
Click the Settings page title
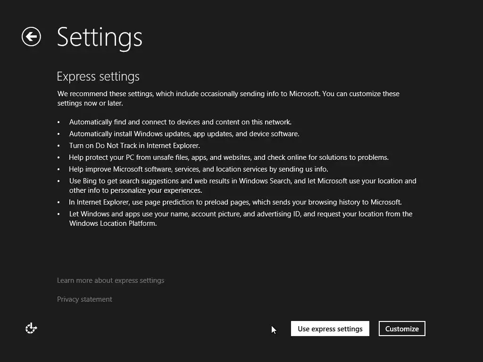(x=100, y=38)
